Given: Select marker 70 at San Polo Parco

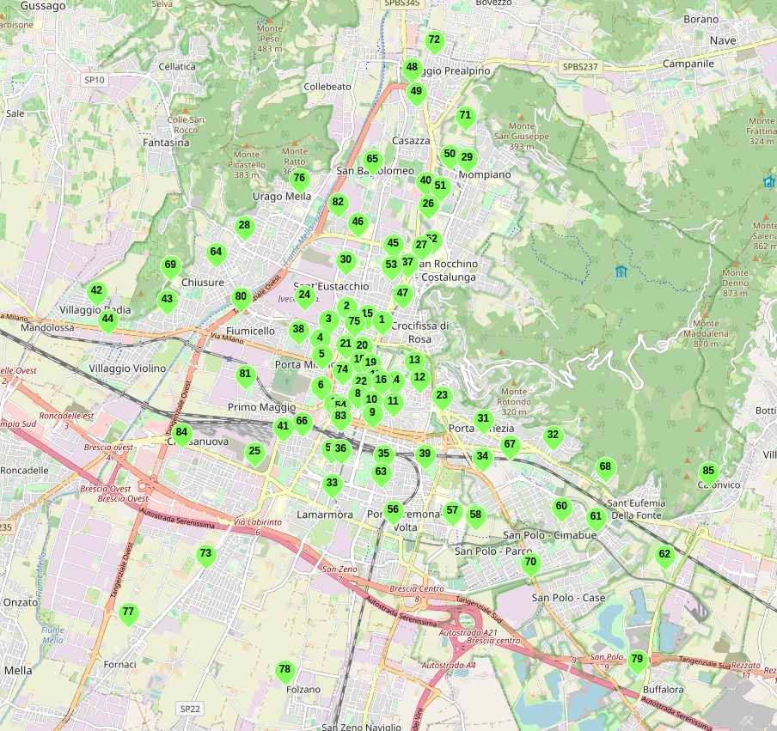Looking at the screenshot, I should point(530,564).
